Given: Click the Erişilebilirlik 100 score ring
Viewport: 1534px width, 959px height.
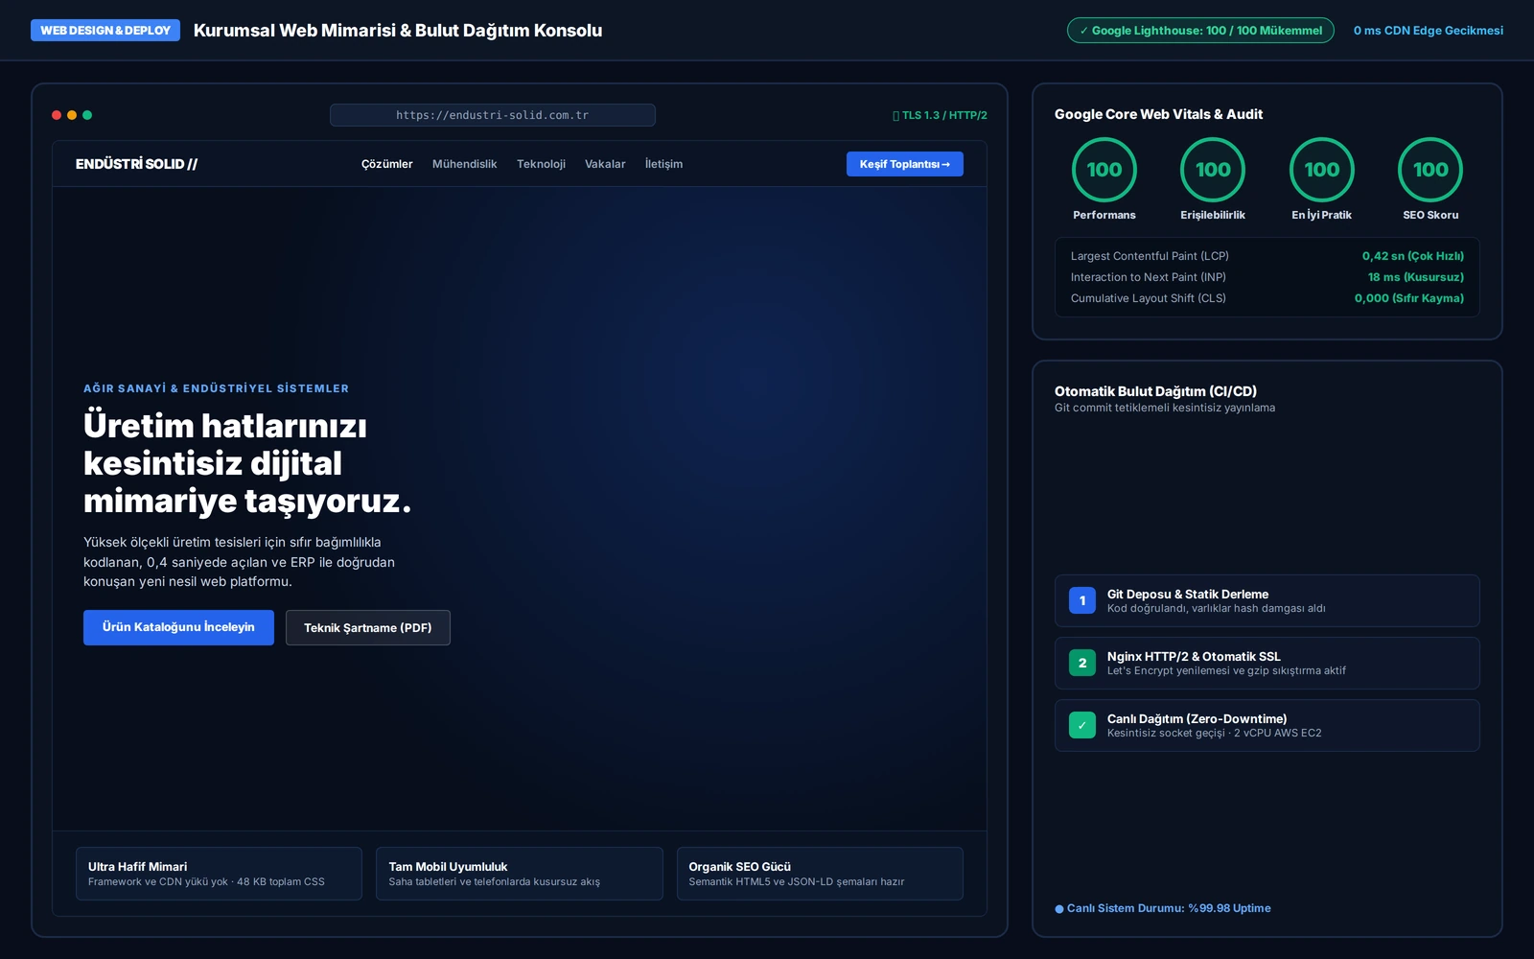Looking at the screenshot, I should coord(1213,170).
